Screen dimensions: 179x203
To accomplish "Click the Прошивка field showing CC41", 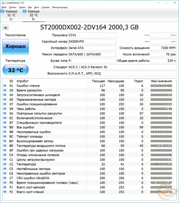I will (x=92, y=35).
